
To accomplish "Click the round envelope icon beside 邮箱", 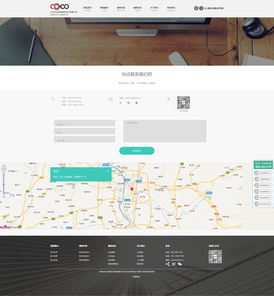I will coord(111,99).
